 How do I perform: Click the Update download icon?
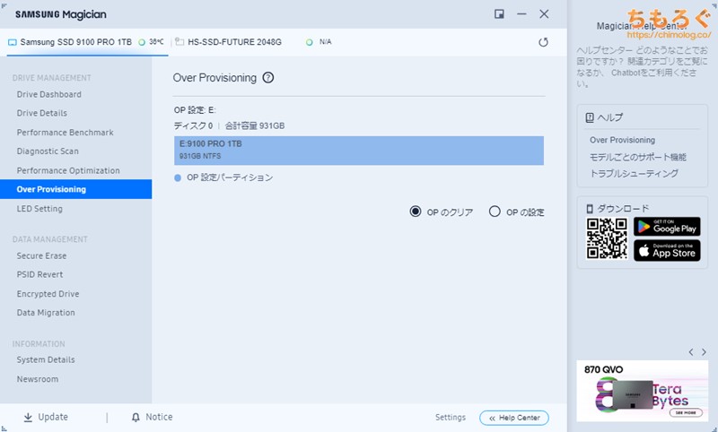tap(28, 417)
